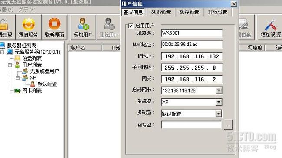Click the disk icon behind the dialog

click(x=243, y=24)
